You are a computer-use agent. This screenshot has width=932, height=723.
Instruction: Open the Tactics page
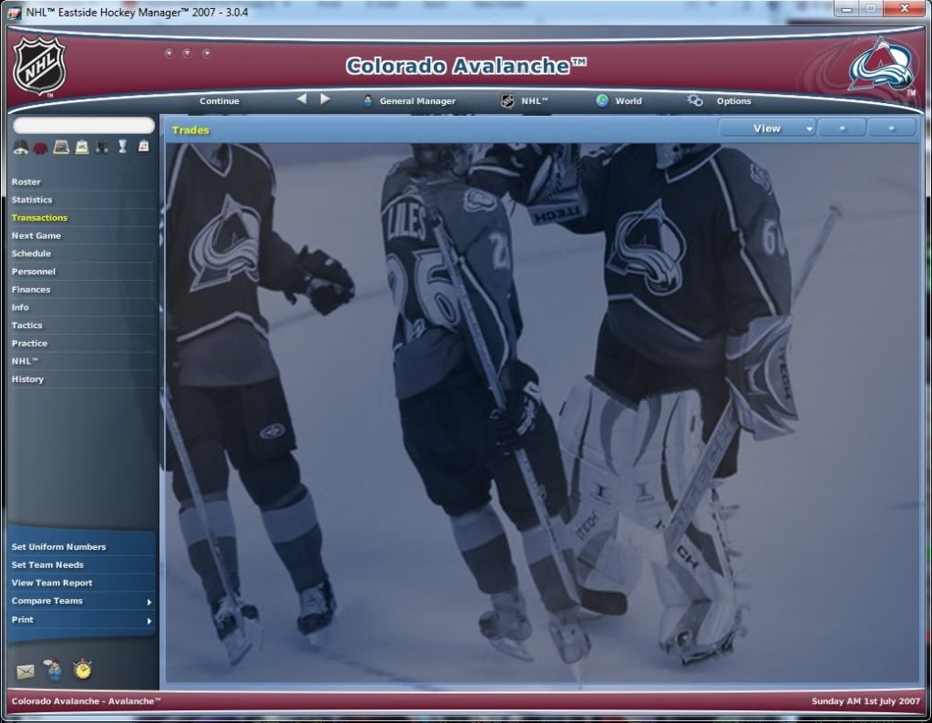83,325
